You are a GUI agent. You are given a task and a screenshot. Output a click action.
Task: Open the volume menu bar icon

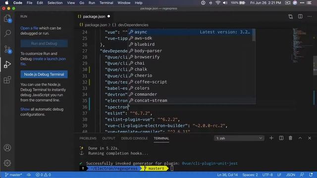click(x=225, y=3)
